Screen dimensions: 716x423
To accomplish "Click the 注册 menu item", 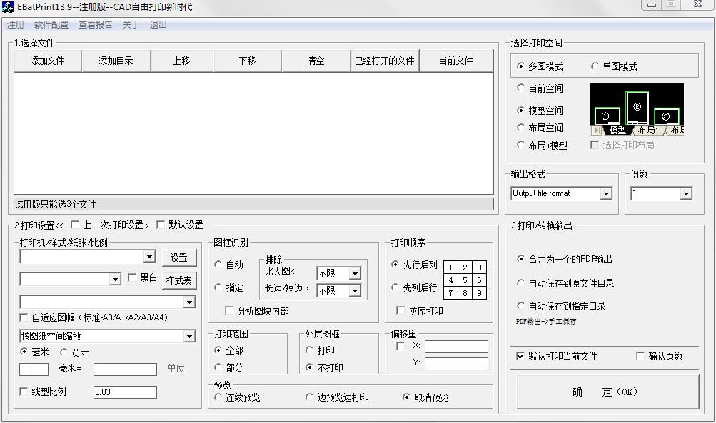I will click(x=14, y=24).
